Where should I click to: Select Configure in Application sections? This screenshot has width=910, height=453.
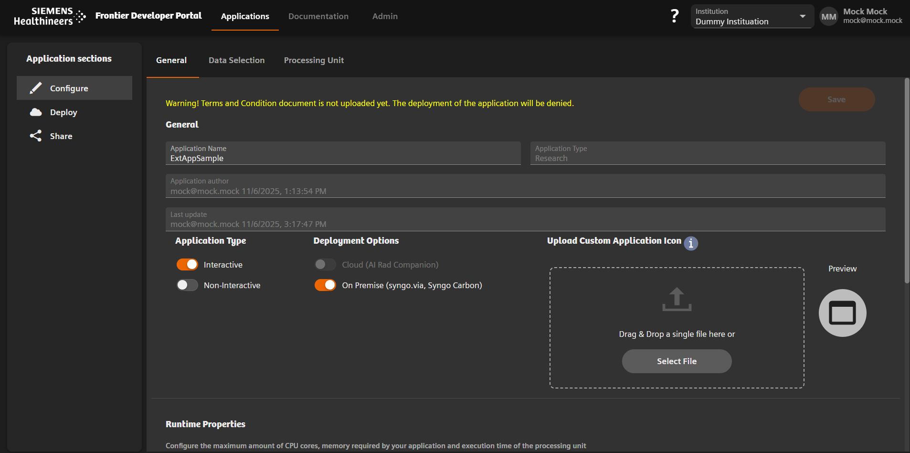click(x=69, y=88)
